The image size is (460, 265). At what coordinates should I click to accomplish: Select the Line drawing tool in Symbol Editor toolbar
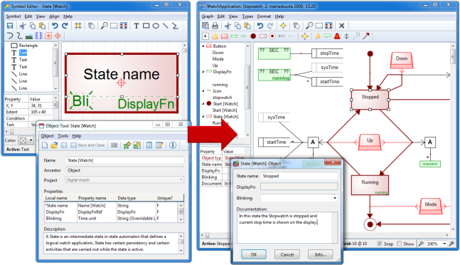click(166, 26)
